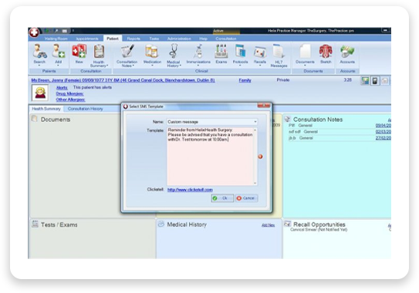Close the Select SMS Template dialog

click(x=264, y=106)
